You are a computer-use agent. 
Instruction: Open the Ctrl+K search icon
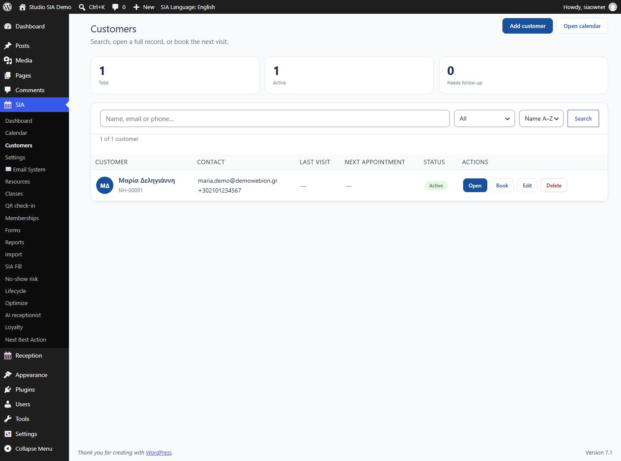point(82,7)
